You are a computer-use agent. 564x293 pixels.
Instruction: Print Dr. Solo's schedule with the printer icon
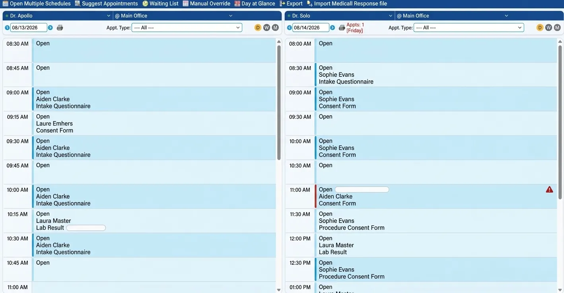pyautogui.click(x=342, y=27)
